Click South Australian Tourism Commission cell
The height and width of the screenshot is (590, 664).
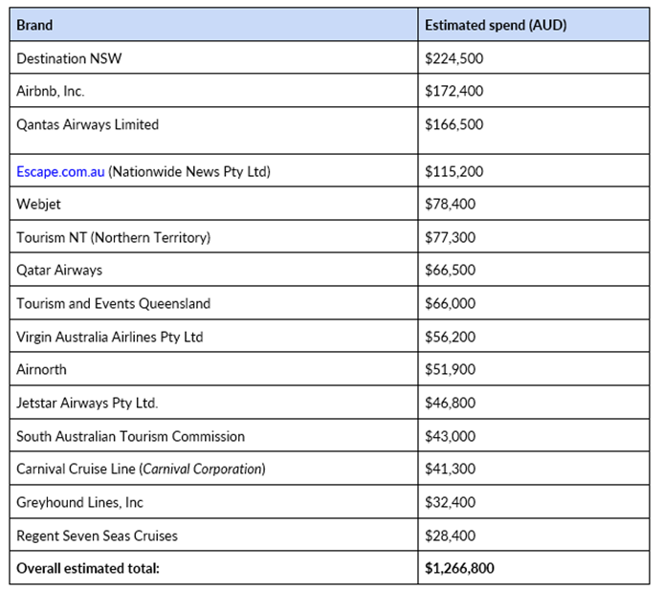coord(130,436)
